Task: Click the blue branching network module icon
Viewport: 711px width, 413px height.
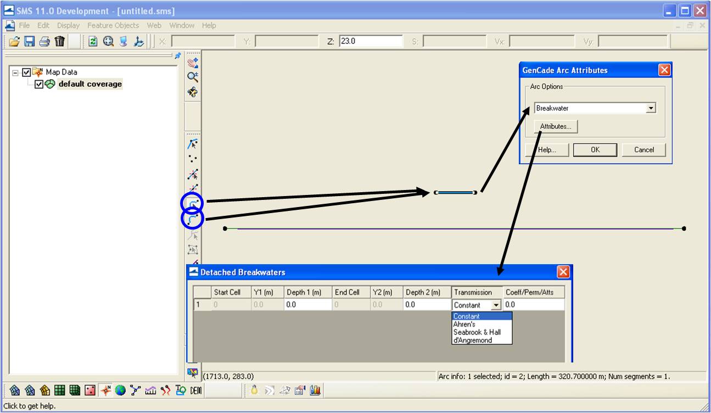Action: pos(135,390)
